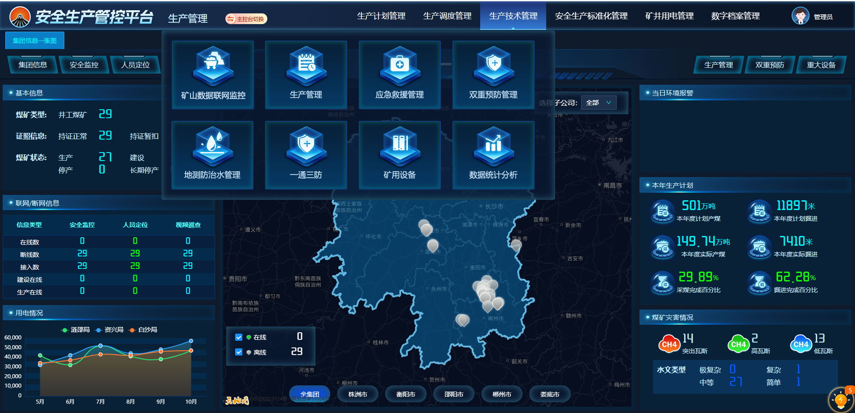Screen dimensions: 855x413
Task: Uncheck the 离线 map marker checkbox
Action: coord(239,352)
